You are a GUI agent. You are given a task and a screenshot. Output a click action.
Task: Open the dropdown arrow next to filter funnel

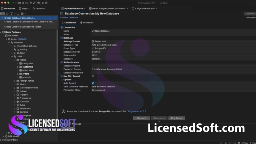coord(14,14)
